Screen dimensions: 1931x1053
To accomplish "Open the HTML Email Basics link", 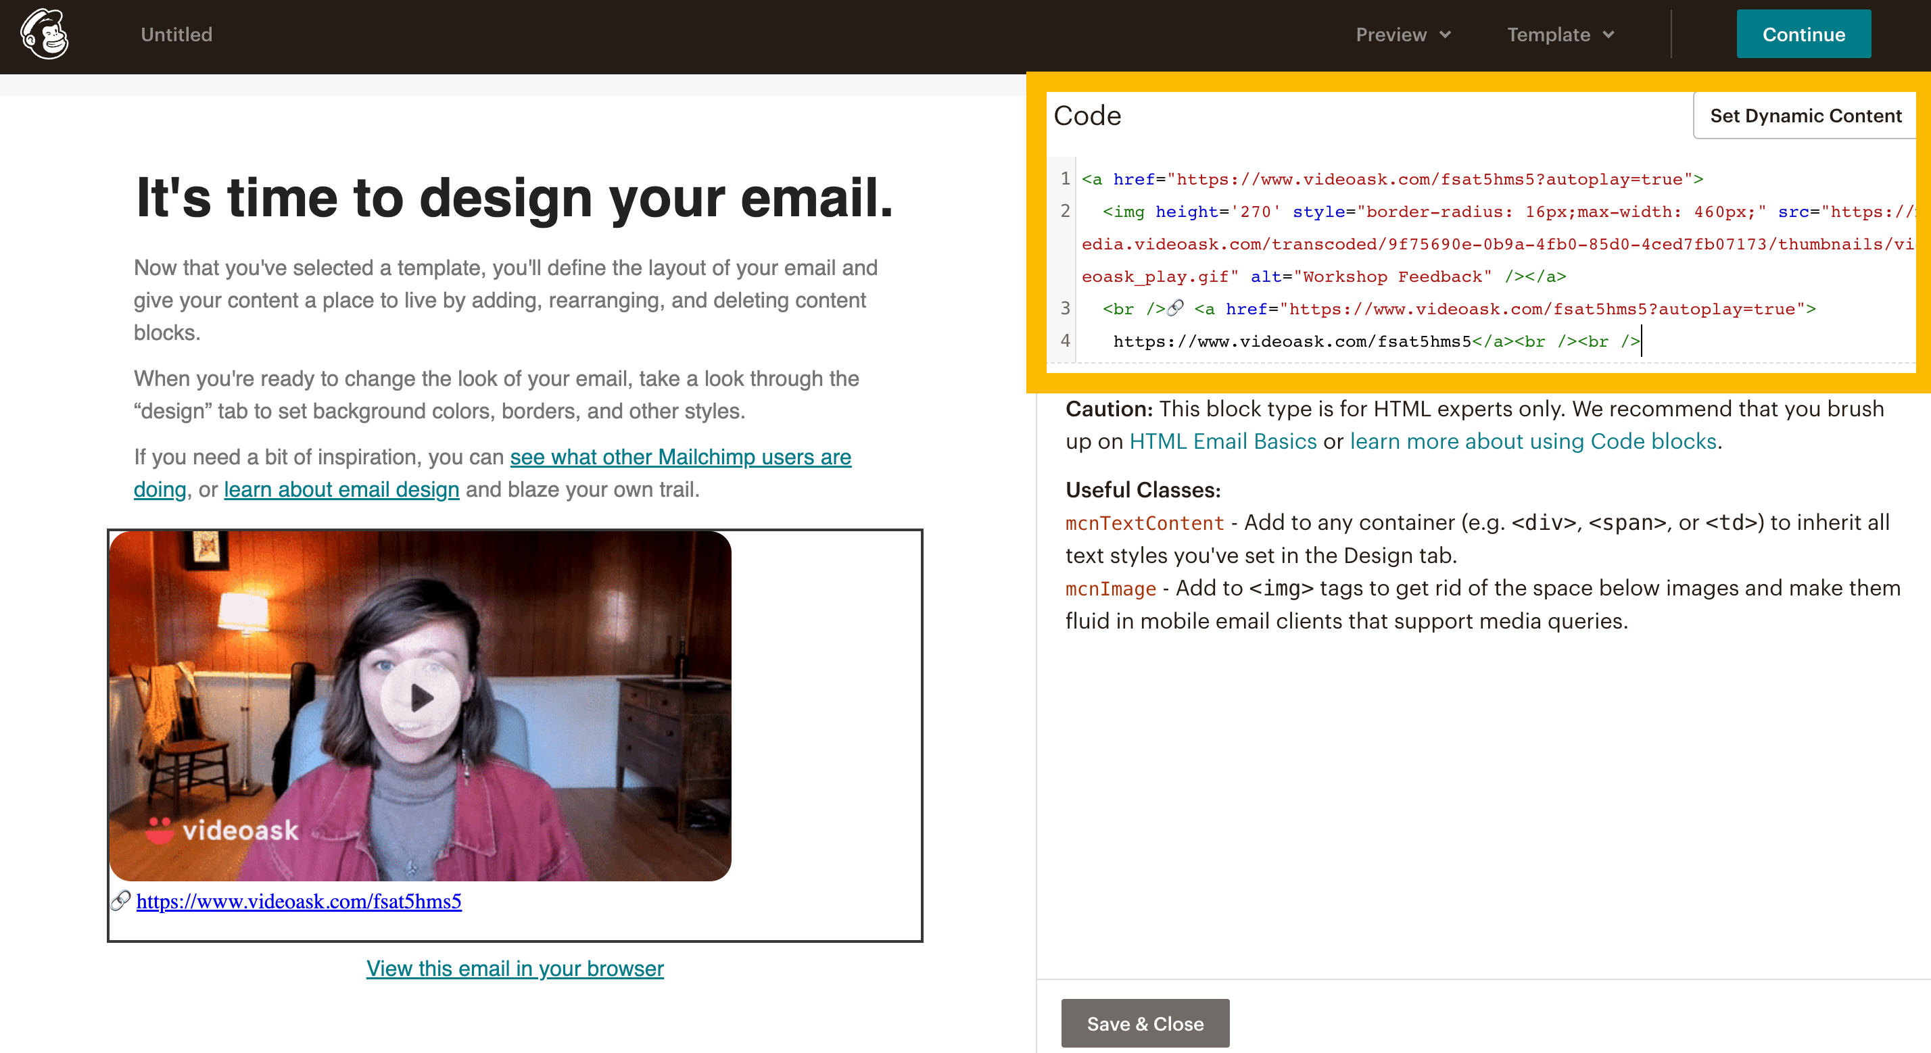I will [1222, 441].
